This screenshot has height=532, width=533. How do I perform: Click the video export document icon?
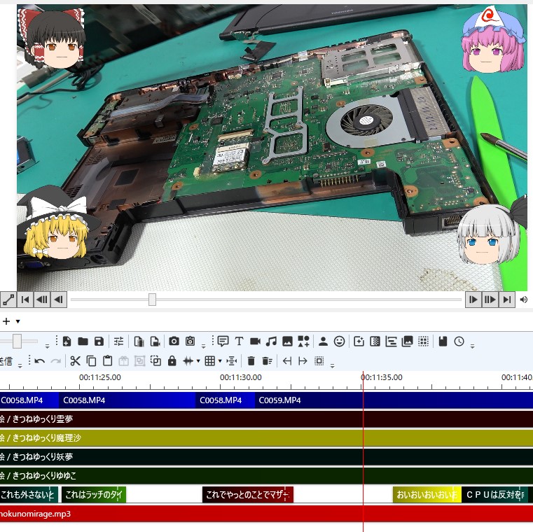tap(139, 341)
